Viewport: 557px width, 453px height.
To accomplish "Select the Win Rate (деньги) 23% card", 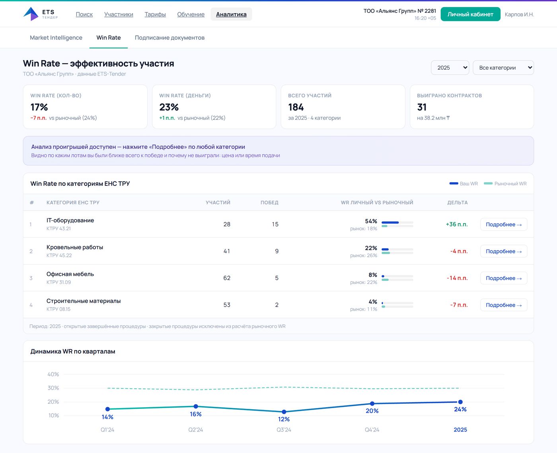I will click(214, 107).
